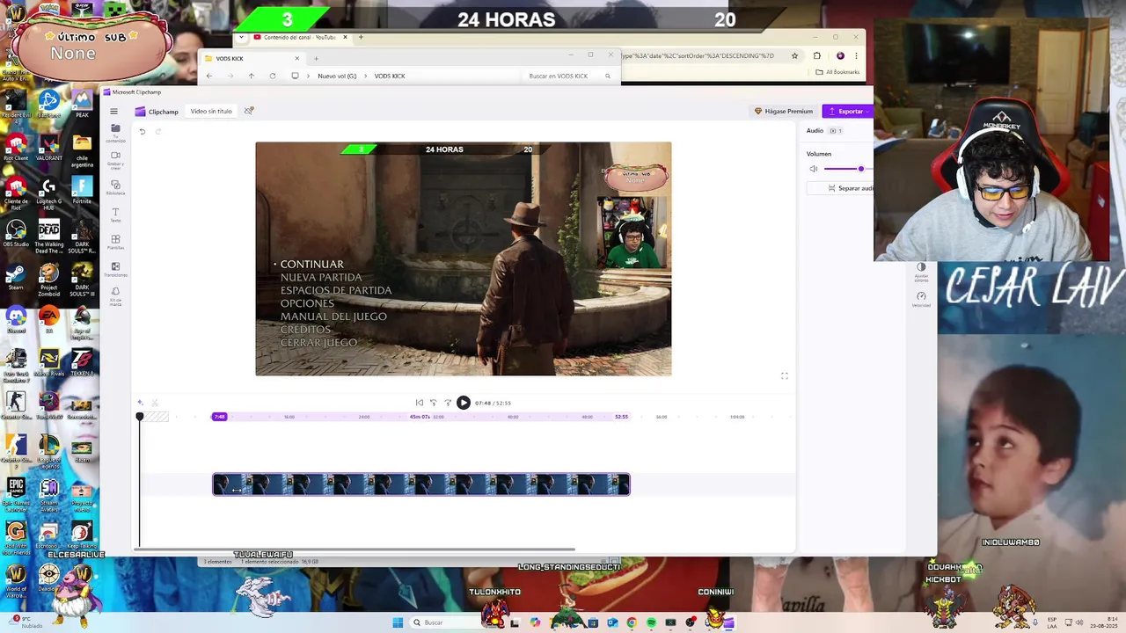This screenshot has height=633, width=1126.
Task: Open the Kit de marca panel
Action: (115, 296)
